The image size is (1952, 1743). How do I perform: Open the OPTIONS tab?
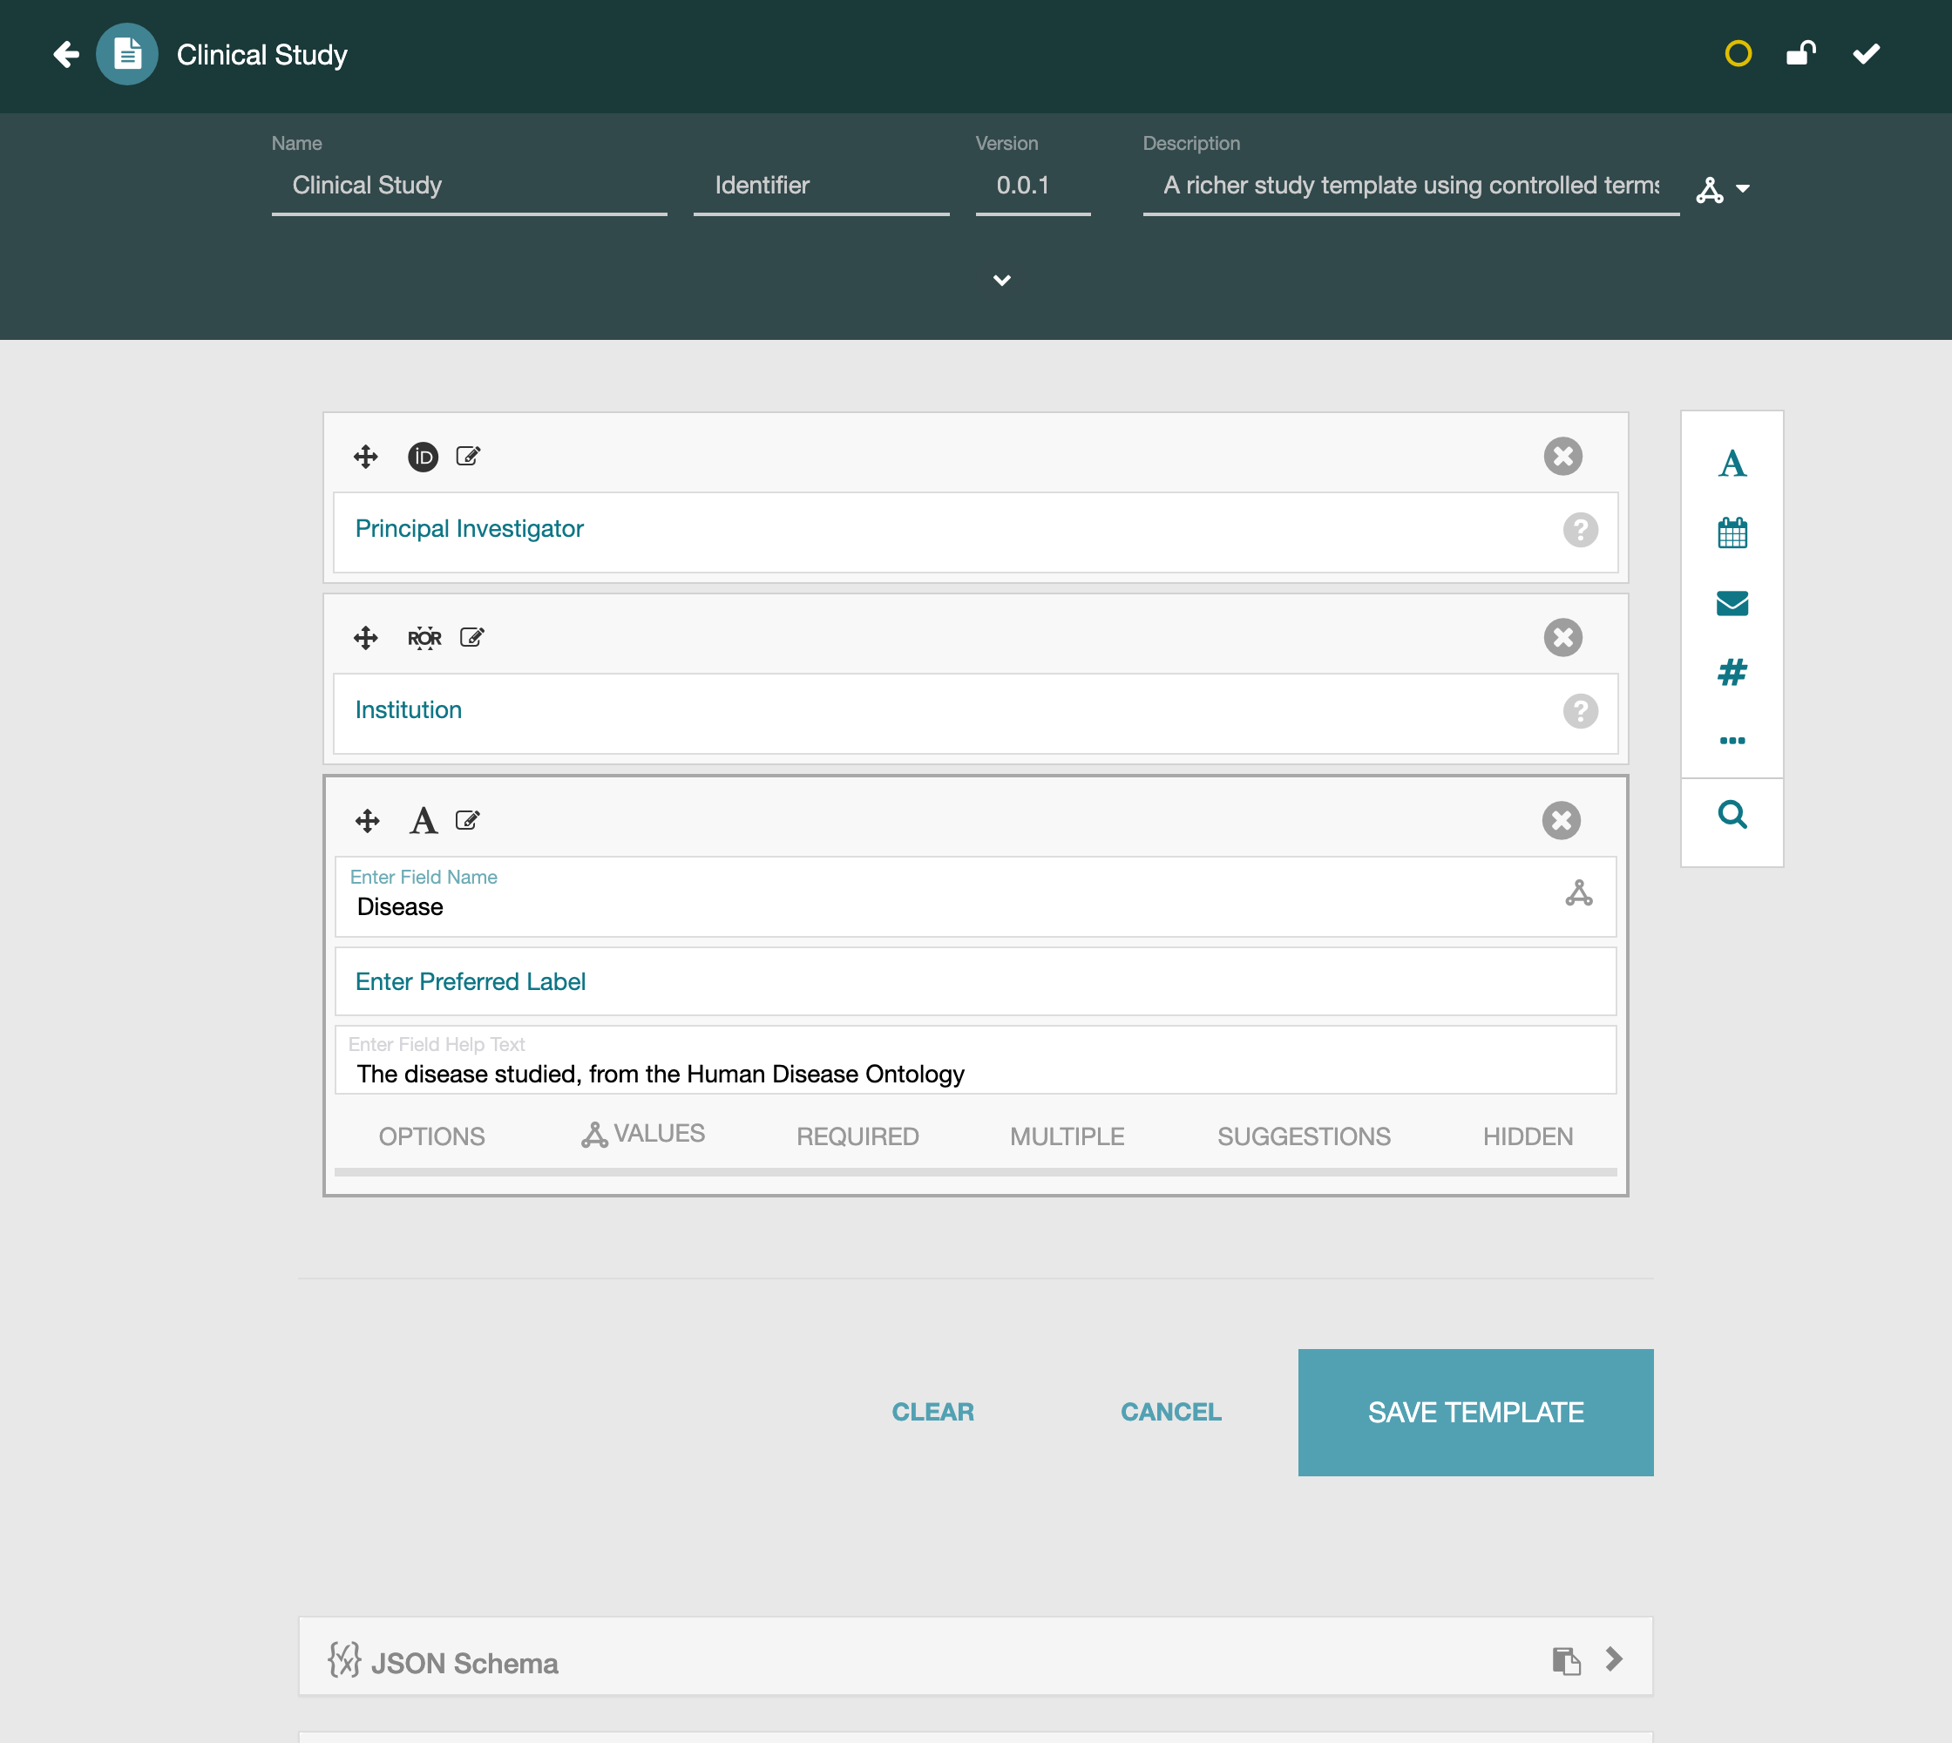431,1136
